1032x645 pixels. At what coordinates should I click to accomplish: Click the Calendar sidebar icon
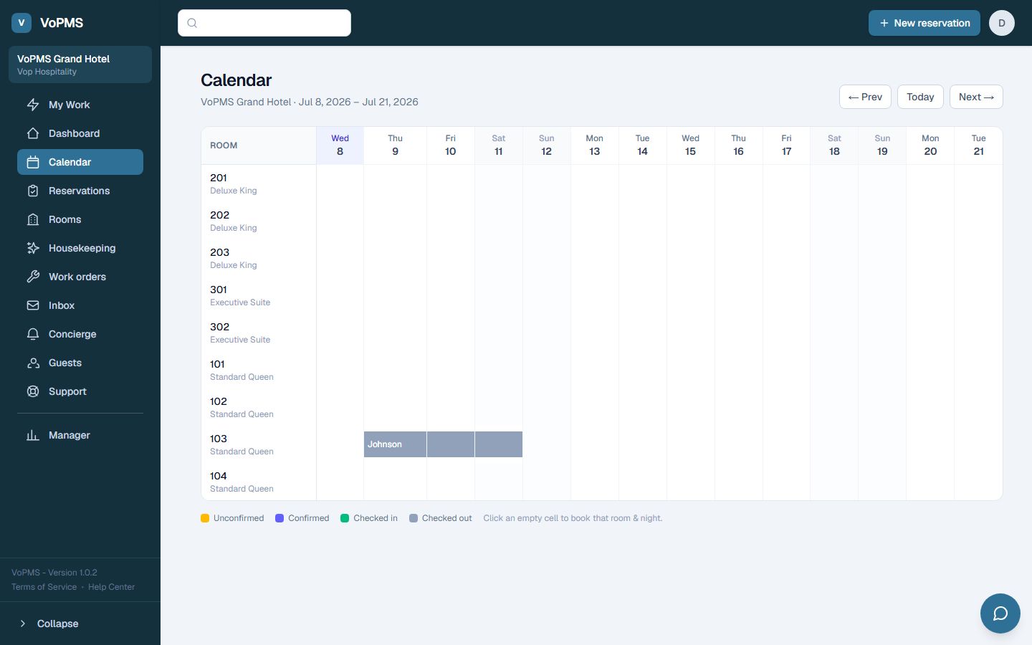click(33, 162)
